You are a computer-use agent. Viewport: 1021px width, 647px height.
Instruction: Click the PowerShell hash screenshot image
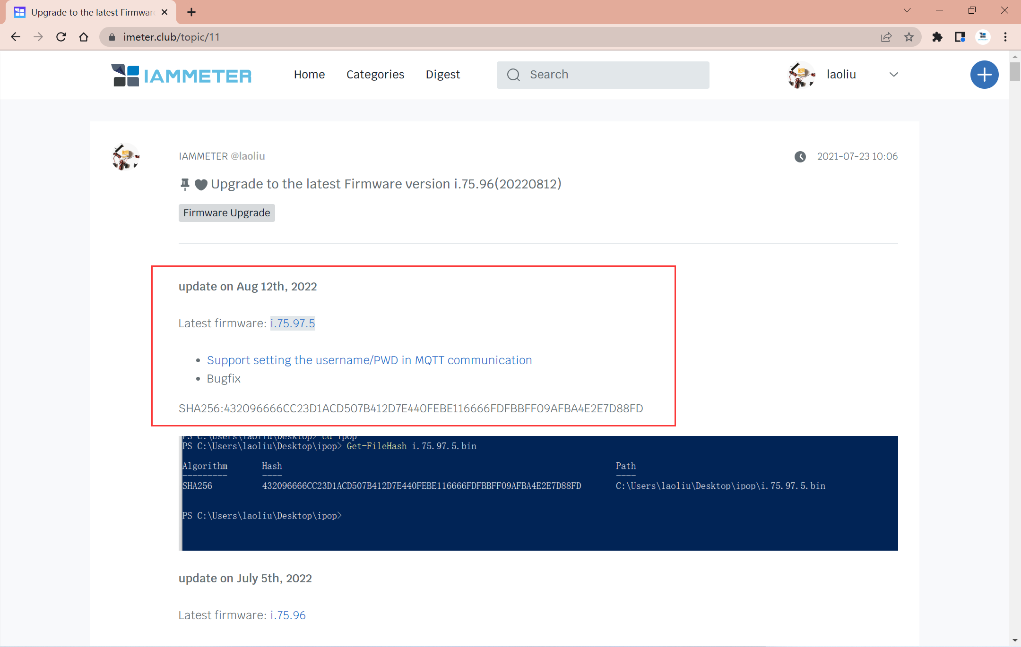click(x=539, y=493)
